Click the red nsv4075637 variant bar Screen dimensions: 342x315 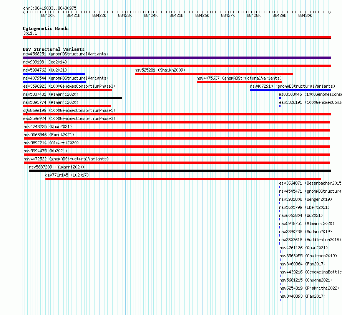(x=239, y=82)
